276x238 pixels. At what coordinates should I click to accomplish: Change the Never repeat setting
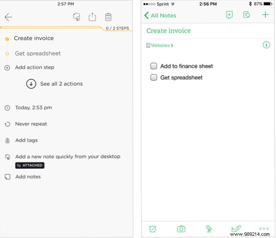[x=31, y=124]
